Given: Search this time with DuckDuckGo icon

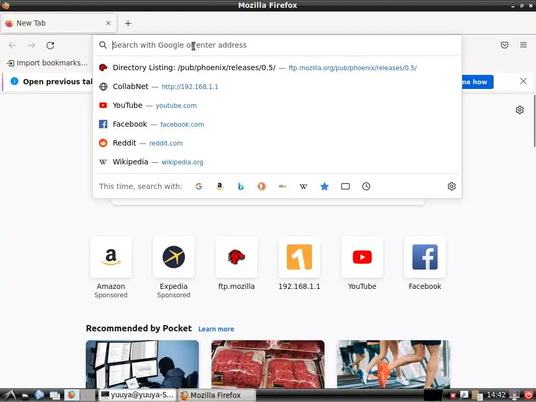Looking at the screenshot, I should pyautogui.click(x=262, y=186).
